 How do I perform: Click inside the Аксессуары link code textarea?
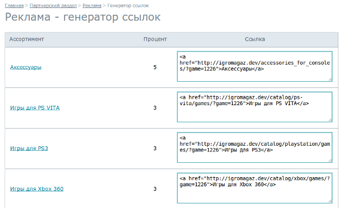254,66
